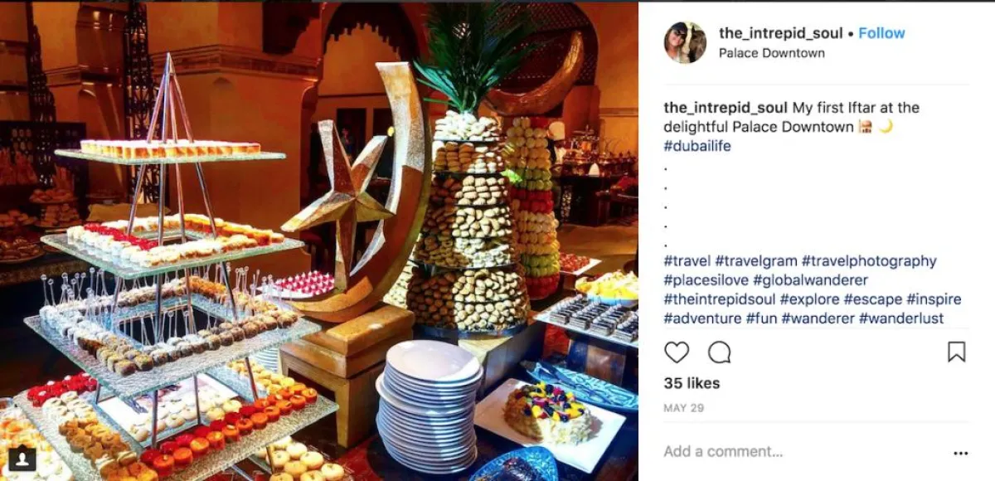Save the post with the bookmark icon

click(956, 352)
